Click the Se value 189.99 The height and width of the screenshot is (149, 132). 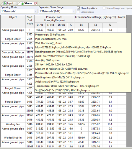[81, 138]
